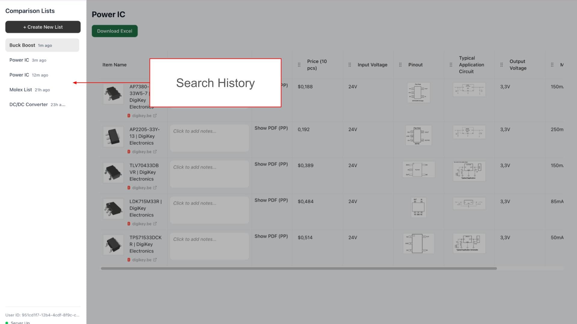The height and width of the screenshot is (324, 577).
Task: Click the DigiKey logo icon under LDK715M33R
Action: tap(129, 223)
